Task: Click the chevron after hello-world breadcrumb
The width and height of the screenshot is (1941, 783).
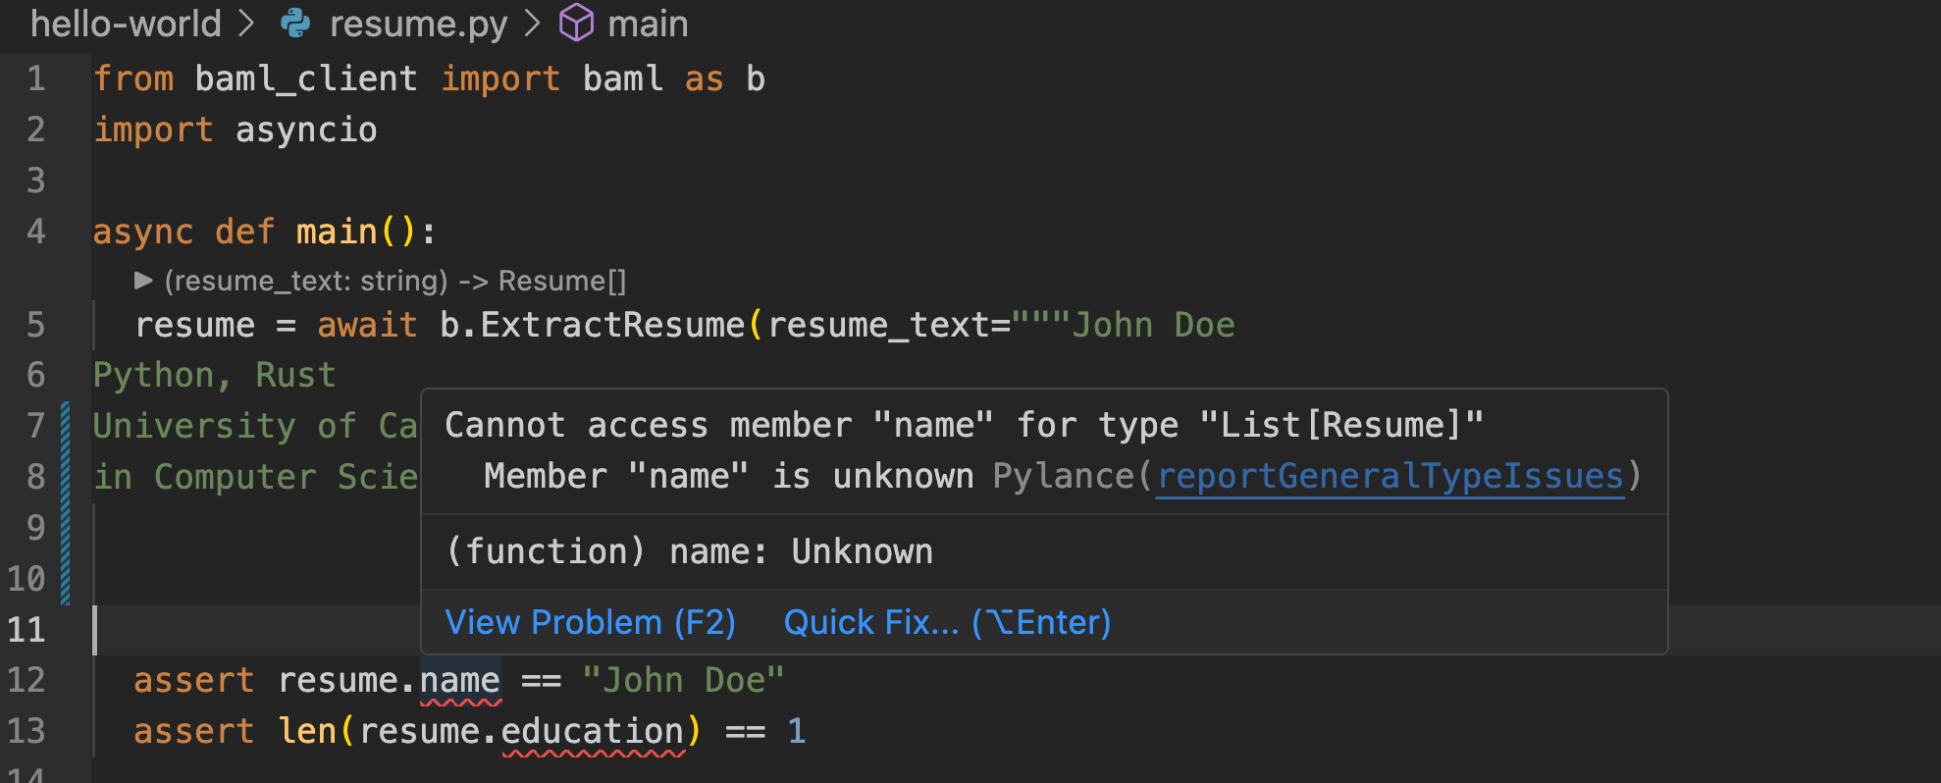Action: click(x=247, y=24)
